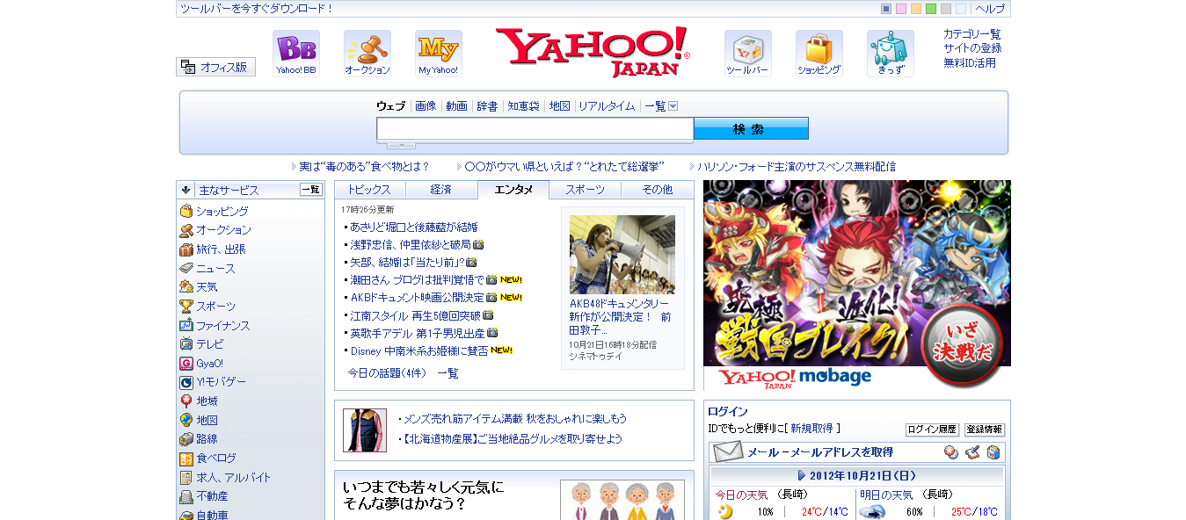This screenshot has width=1186, height=520.
Task: Select 辞書 search category
Action: point(487,106)
